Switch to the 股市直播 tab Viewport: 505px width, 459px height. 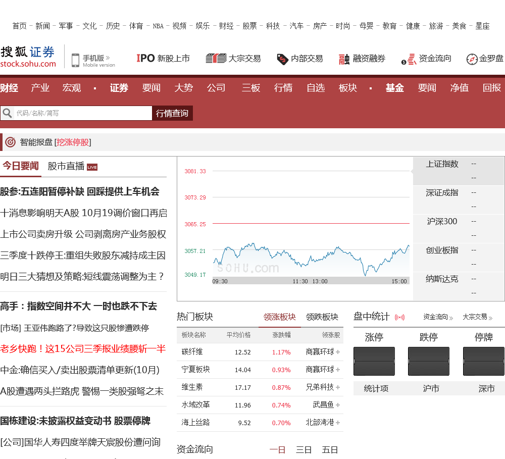coord(66,166)
